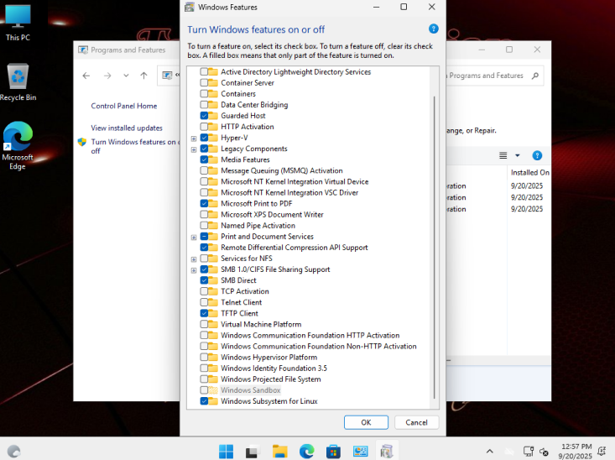
Task: Click the Programs and Features search field
Action: pos(487,76)
